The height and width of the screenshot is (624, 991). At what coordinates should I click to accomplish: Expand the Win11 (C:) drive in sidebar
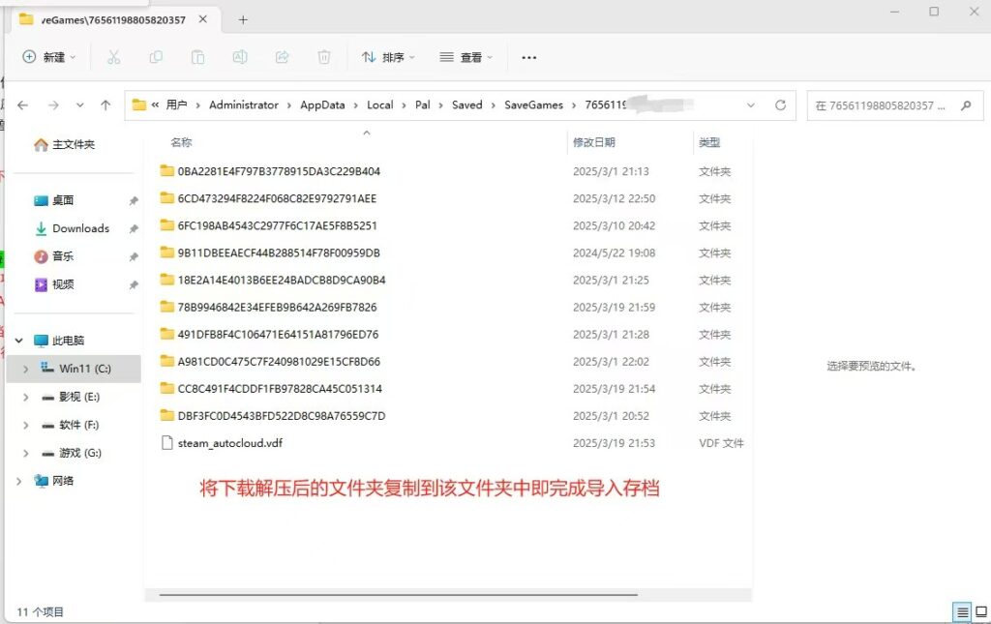pyautogui.click(x=24, y=369)
